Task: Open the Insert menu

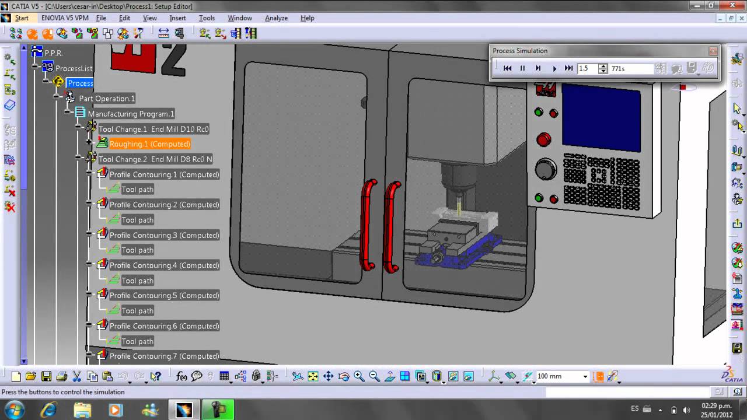Action: [x=177, y=18]
